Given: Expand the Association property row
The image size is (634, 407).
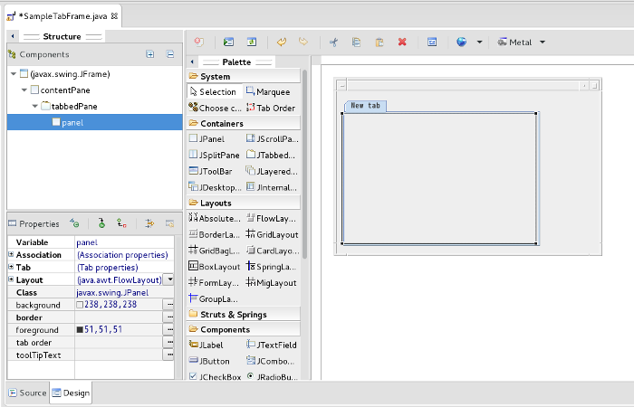Looking at the screenshot, I should click(x=11, y=254).
